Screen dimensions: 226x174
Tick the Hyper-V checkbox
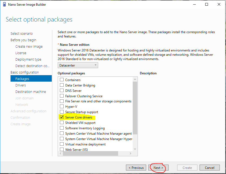62,106
